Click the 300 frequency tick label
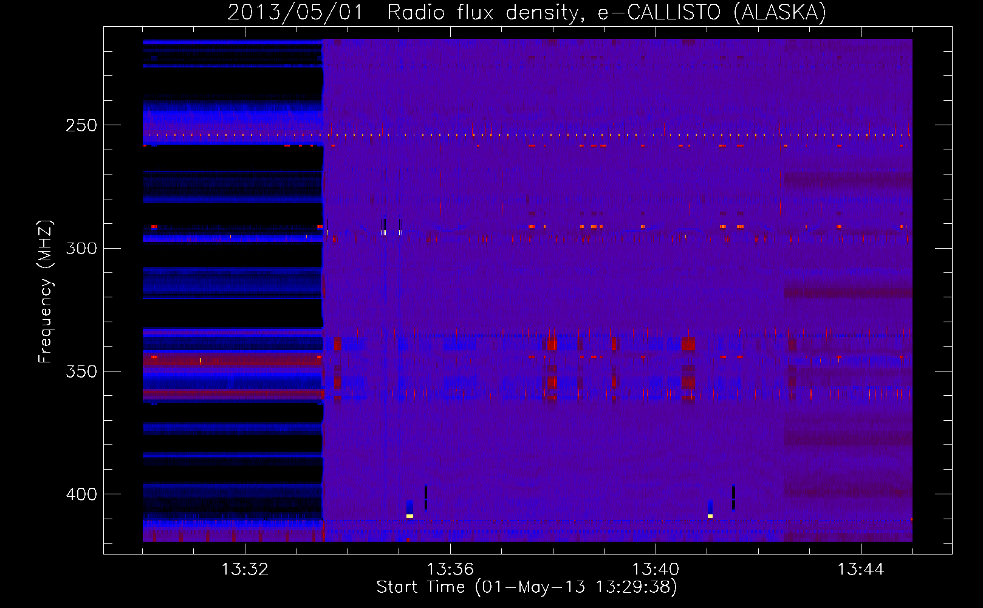Screen dimensions: 983x608 pyautogui.click(x=81, y=248)
